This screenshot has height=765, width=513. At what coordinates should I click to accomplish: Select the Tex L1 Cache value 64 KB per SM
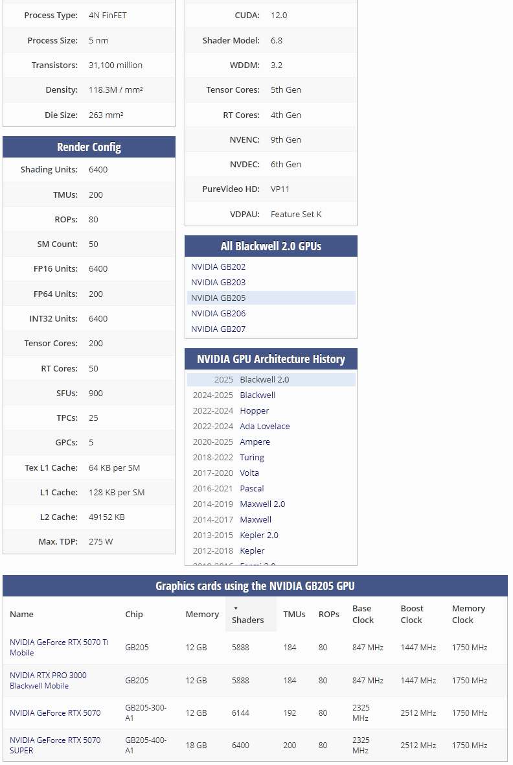point(114,468)
